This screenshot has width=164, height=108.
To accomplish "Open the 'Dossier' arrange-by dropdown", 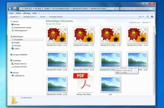I will pyautogui.click(x=146, y=22).
